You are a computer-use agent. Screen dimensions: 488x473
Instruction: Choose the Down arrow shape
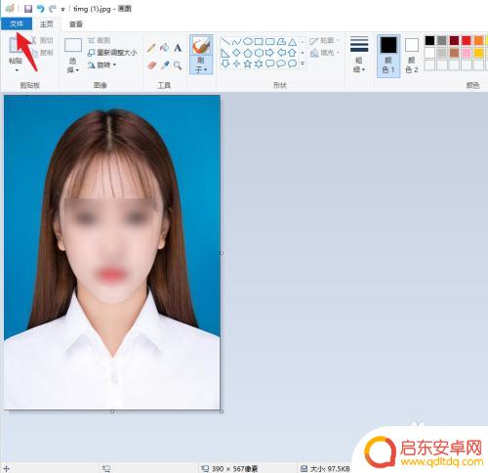(225, 64)
